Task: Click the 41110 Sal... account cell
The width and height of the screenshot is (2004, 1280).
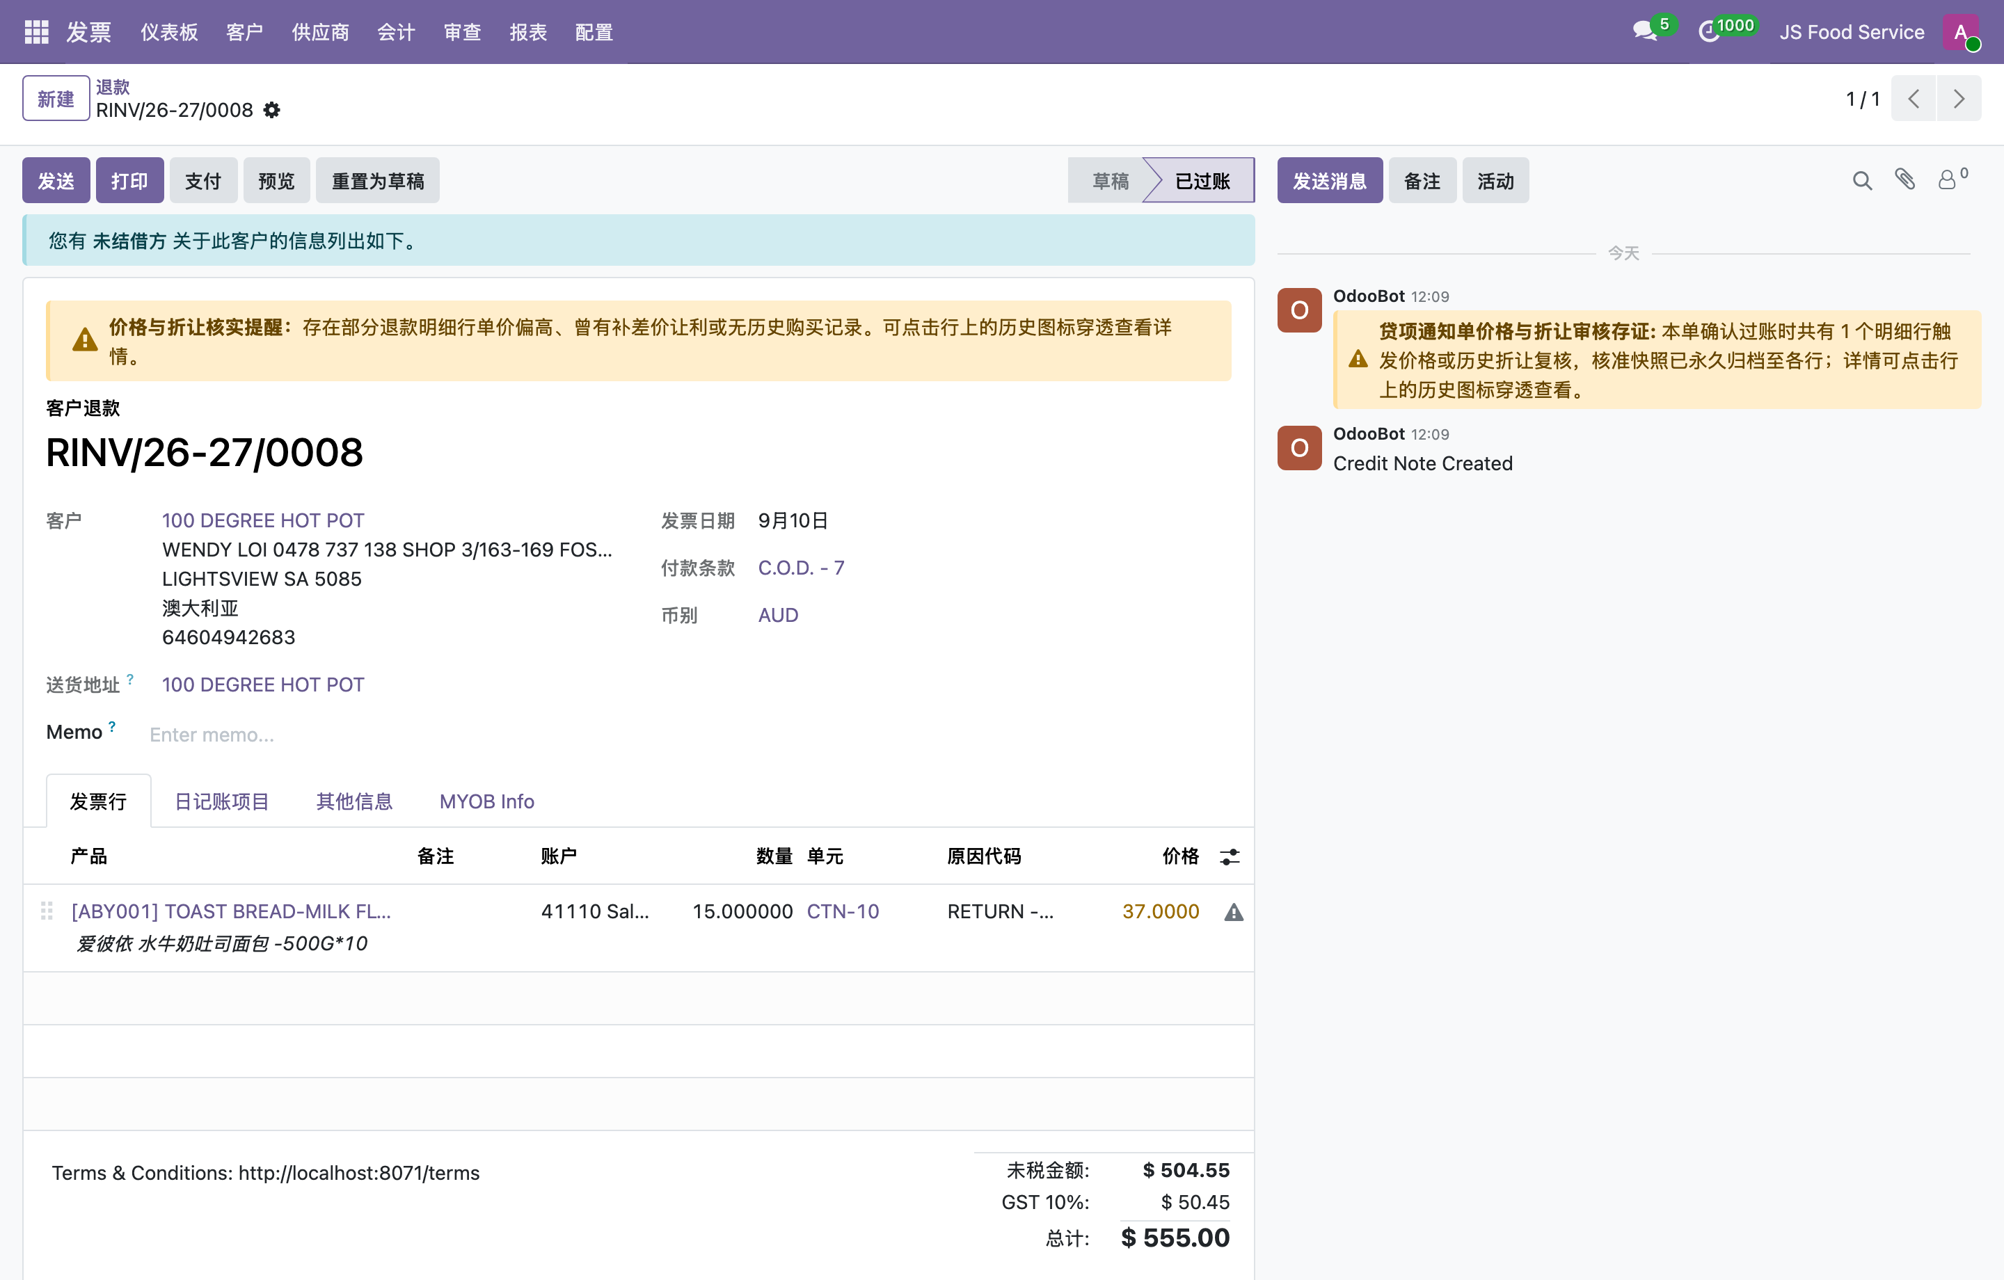Action: (595, 911)
